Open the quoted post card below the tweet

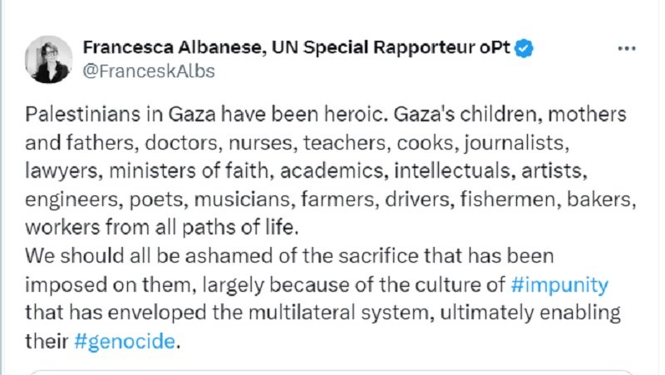(x=331, y=372)
